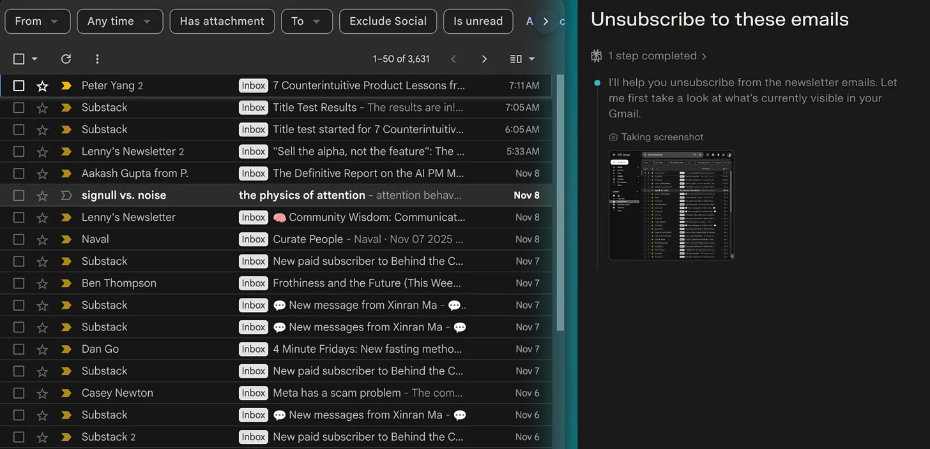Click importance marker on Casey Newton email

click(66, 393)
